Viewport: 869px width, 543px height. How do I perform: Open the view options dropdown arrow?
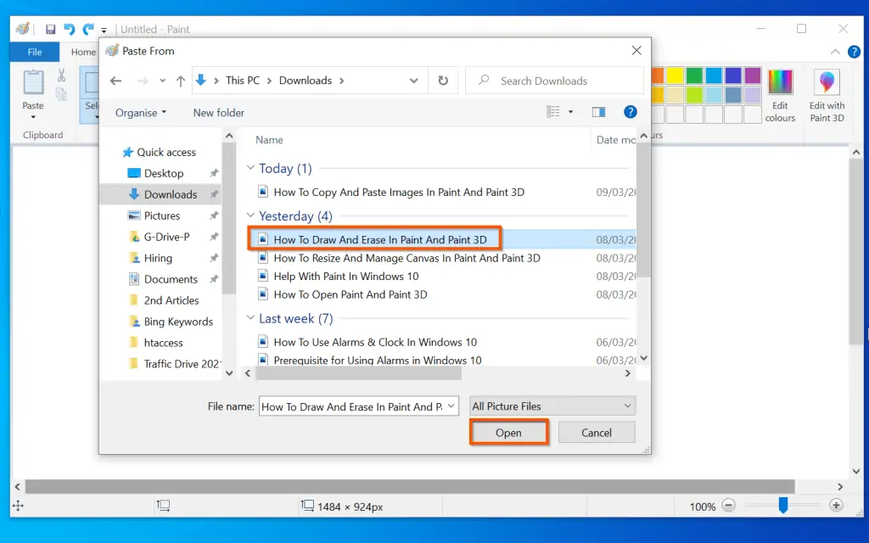pos(570,112)
